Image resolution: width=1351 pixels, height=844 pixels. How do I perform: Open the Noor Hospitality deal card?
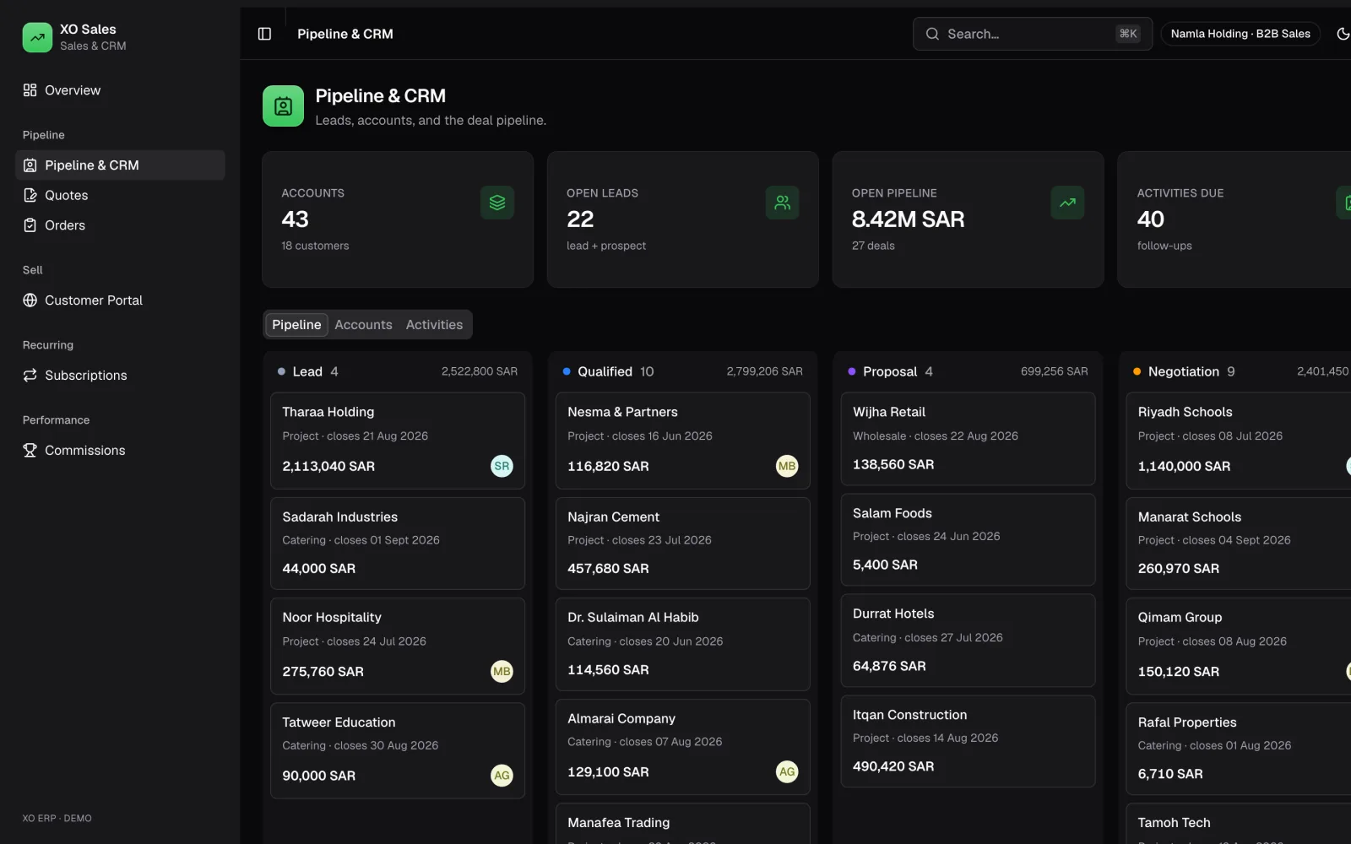[x=398, y=647]
